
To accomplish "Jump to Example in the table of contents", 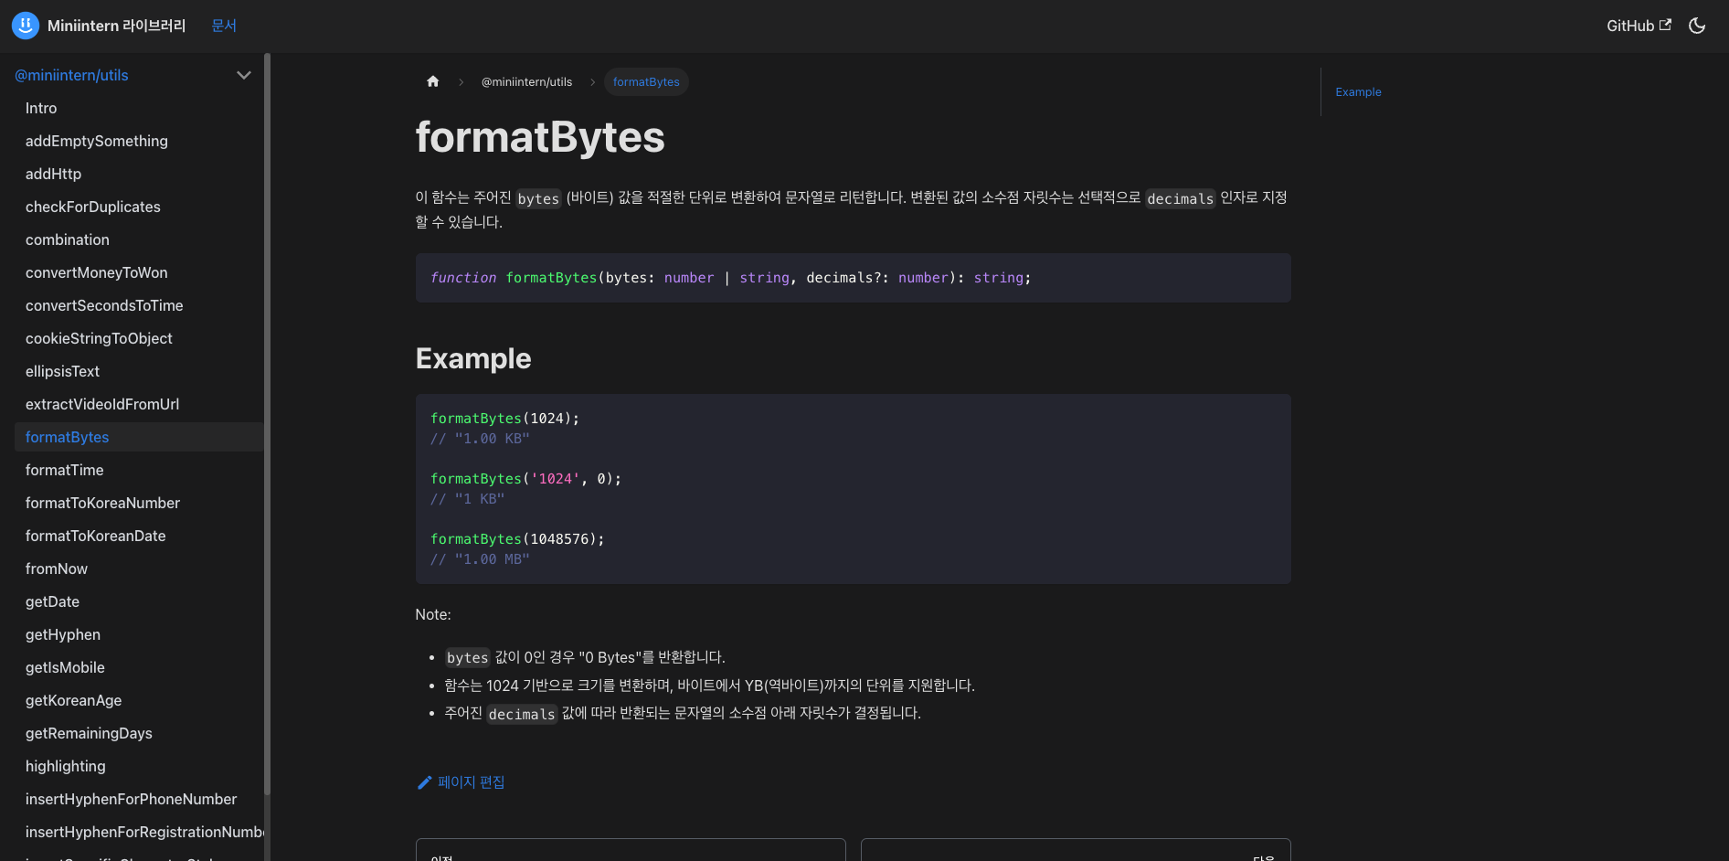I will click(1358, 91).
